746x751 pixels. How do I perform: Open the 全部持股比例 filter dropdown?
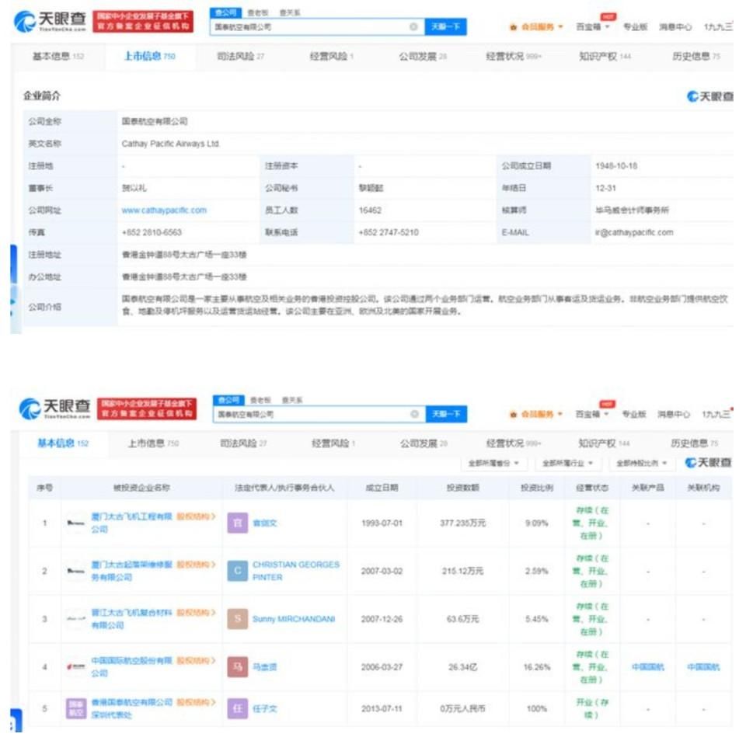tap(642, 463)
